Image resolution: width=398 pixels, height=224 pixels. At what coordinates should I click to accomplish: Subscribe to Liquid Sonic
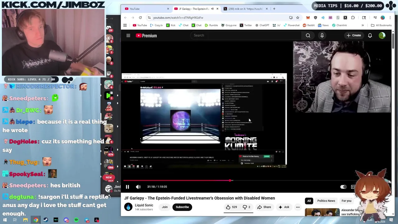182,207
